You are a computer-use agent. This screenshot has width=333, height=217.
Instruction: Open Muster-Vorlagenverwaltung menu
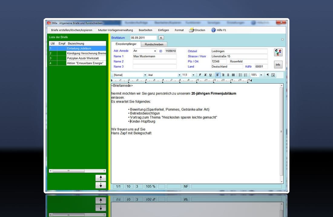point(116,30)
